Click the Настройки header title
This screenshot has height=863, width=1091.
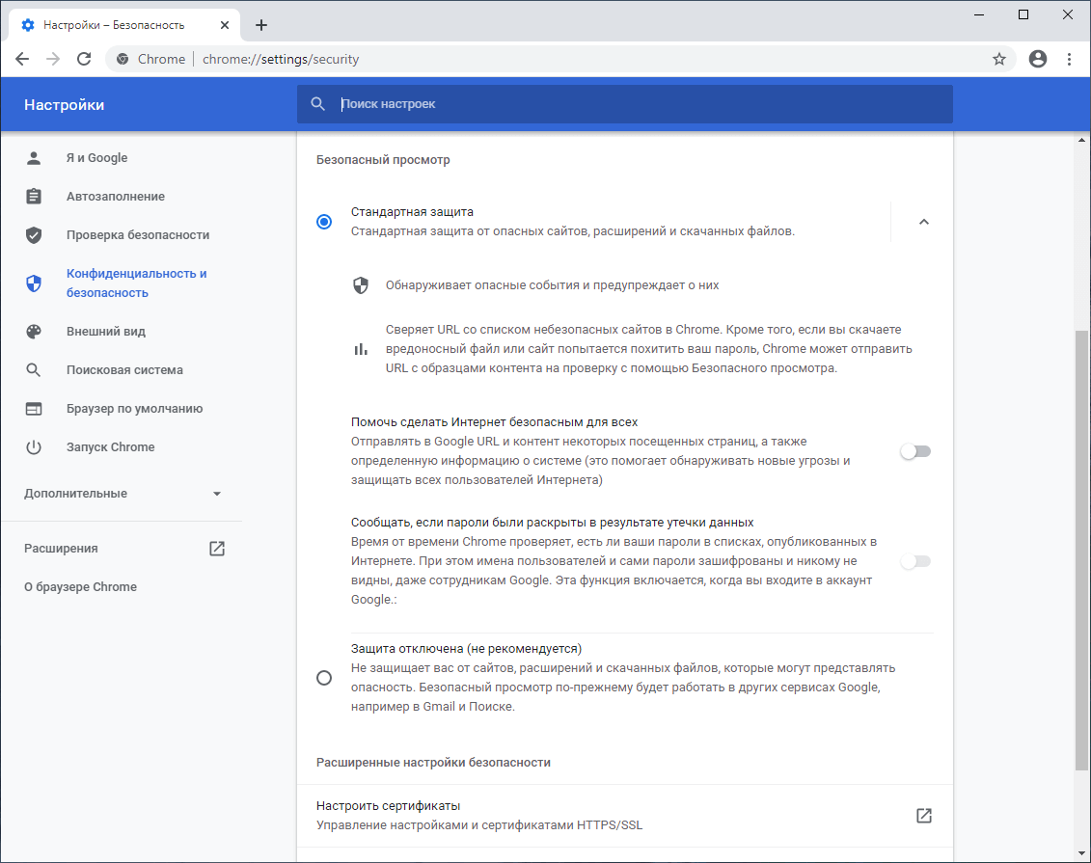tap(64, 105)
